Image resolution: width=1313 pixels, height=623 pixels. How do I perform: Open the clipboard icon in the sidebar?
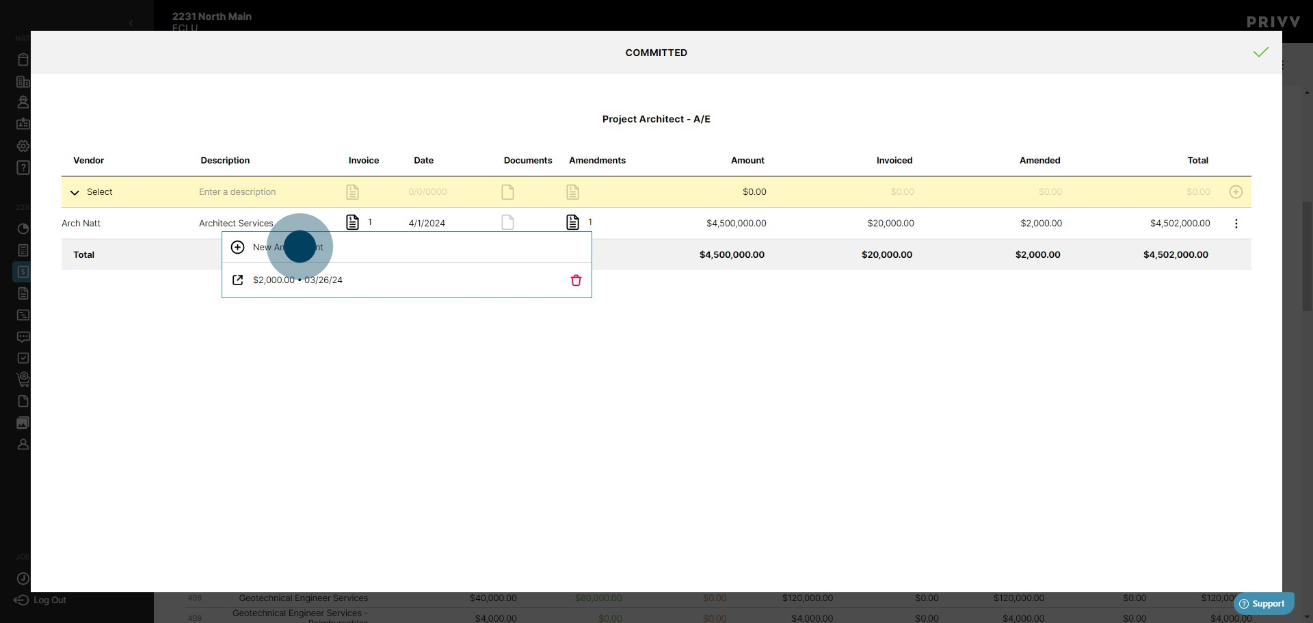coord(23,59)
